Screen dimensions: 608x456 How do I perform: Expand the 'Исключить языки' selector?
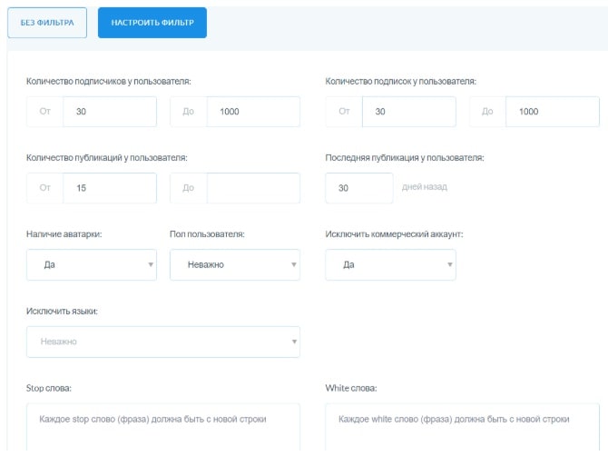[x=163, y=342]
